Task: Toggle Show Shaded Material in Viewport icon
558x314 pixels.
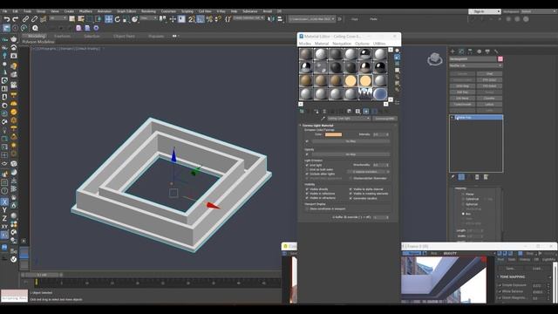Action: click(366, 112)
